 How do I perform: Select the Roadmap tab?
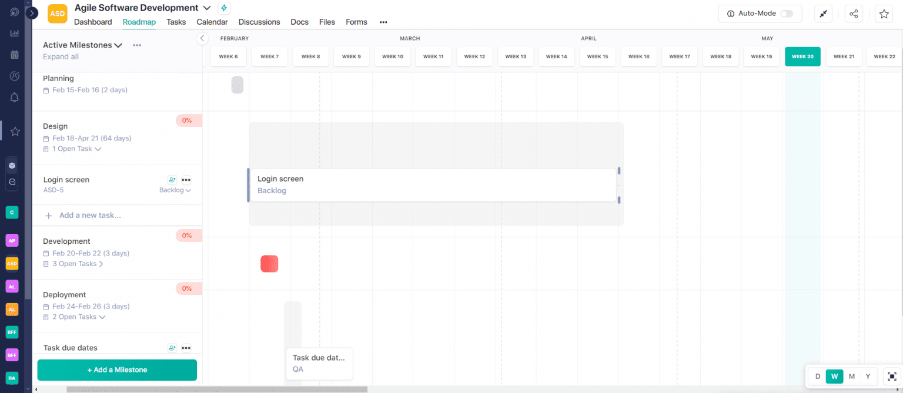[x=139, y=22]
